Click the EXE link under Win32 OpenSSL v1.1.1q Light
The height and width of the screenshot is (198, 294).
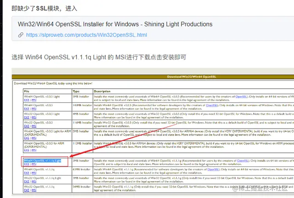[27, 182]
